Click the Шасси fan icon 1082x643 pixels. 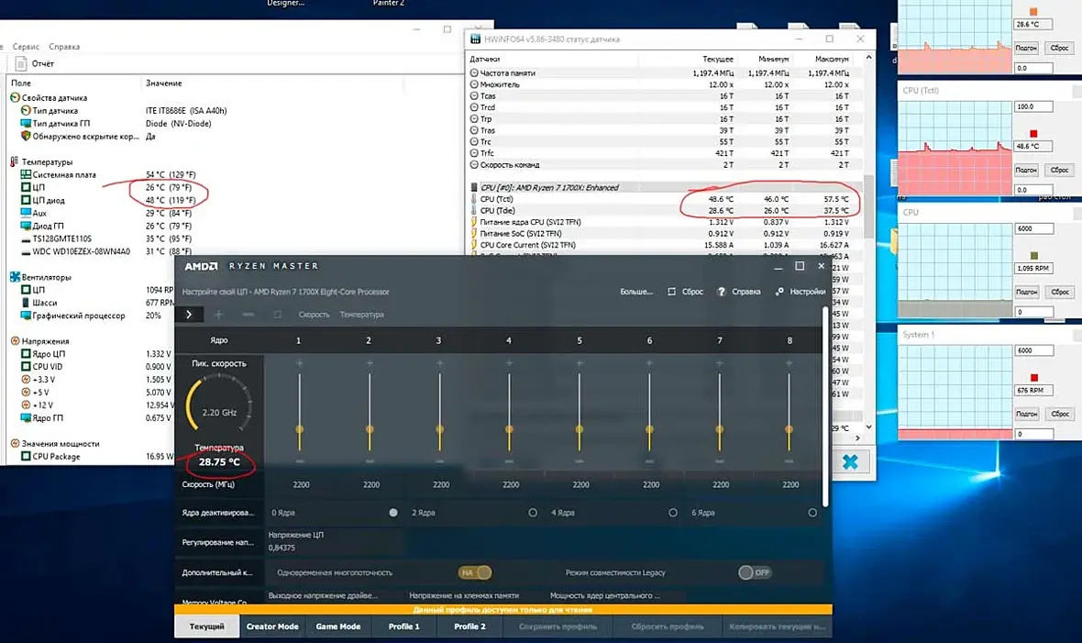pos(26,303)
